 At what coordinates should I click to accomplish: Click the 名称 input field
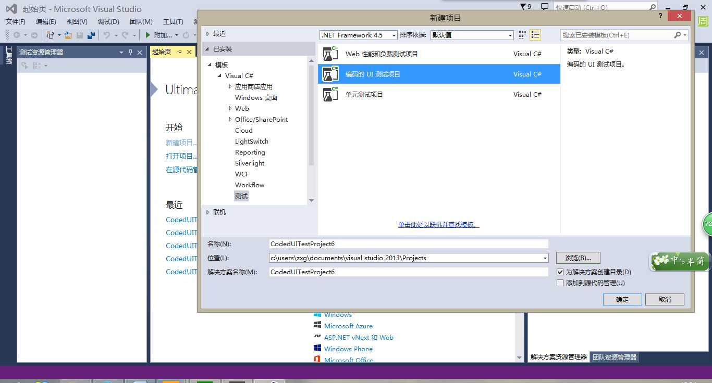409,244
